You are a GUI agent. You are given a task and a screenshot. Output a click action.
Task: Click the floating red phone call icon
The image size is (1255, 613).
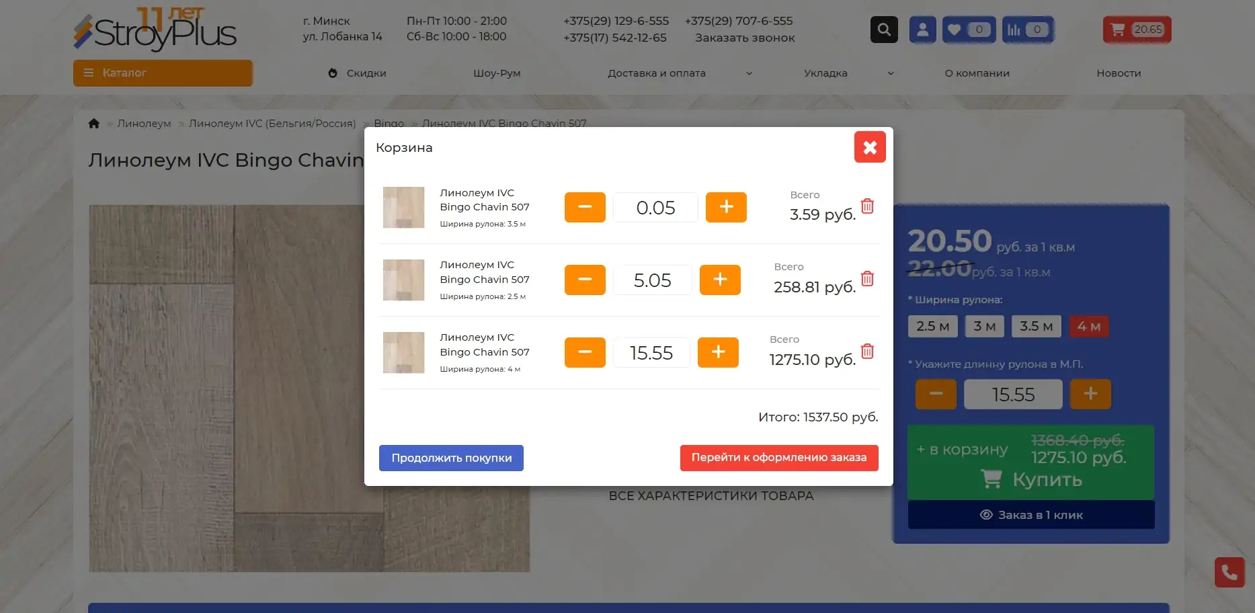click(x=1229, y=572)
